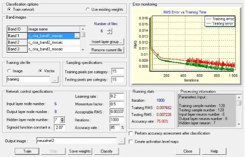Browse for the output image location
The width and height of the screenshot is (245, 157).
121,141
